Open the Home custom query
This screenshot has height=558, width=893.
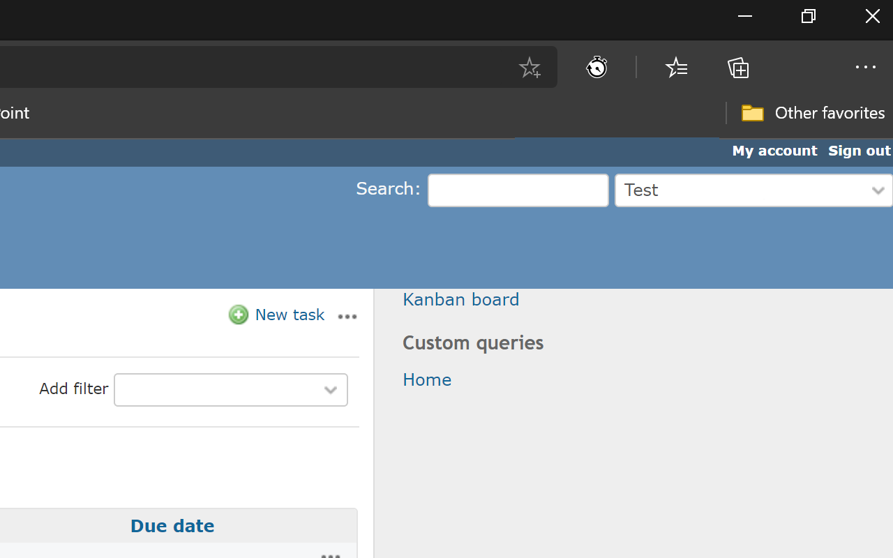(x=427, y=379)
